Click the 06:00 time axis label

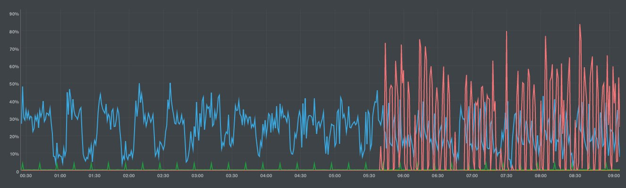point(403,176)
